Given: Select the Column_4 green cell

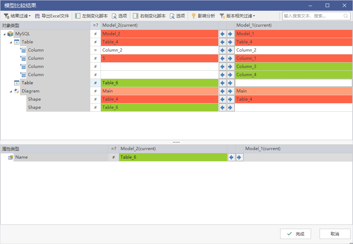Looking at the screenshot, I should (x=294, y=75).
